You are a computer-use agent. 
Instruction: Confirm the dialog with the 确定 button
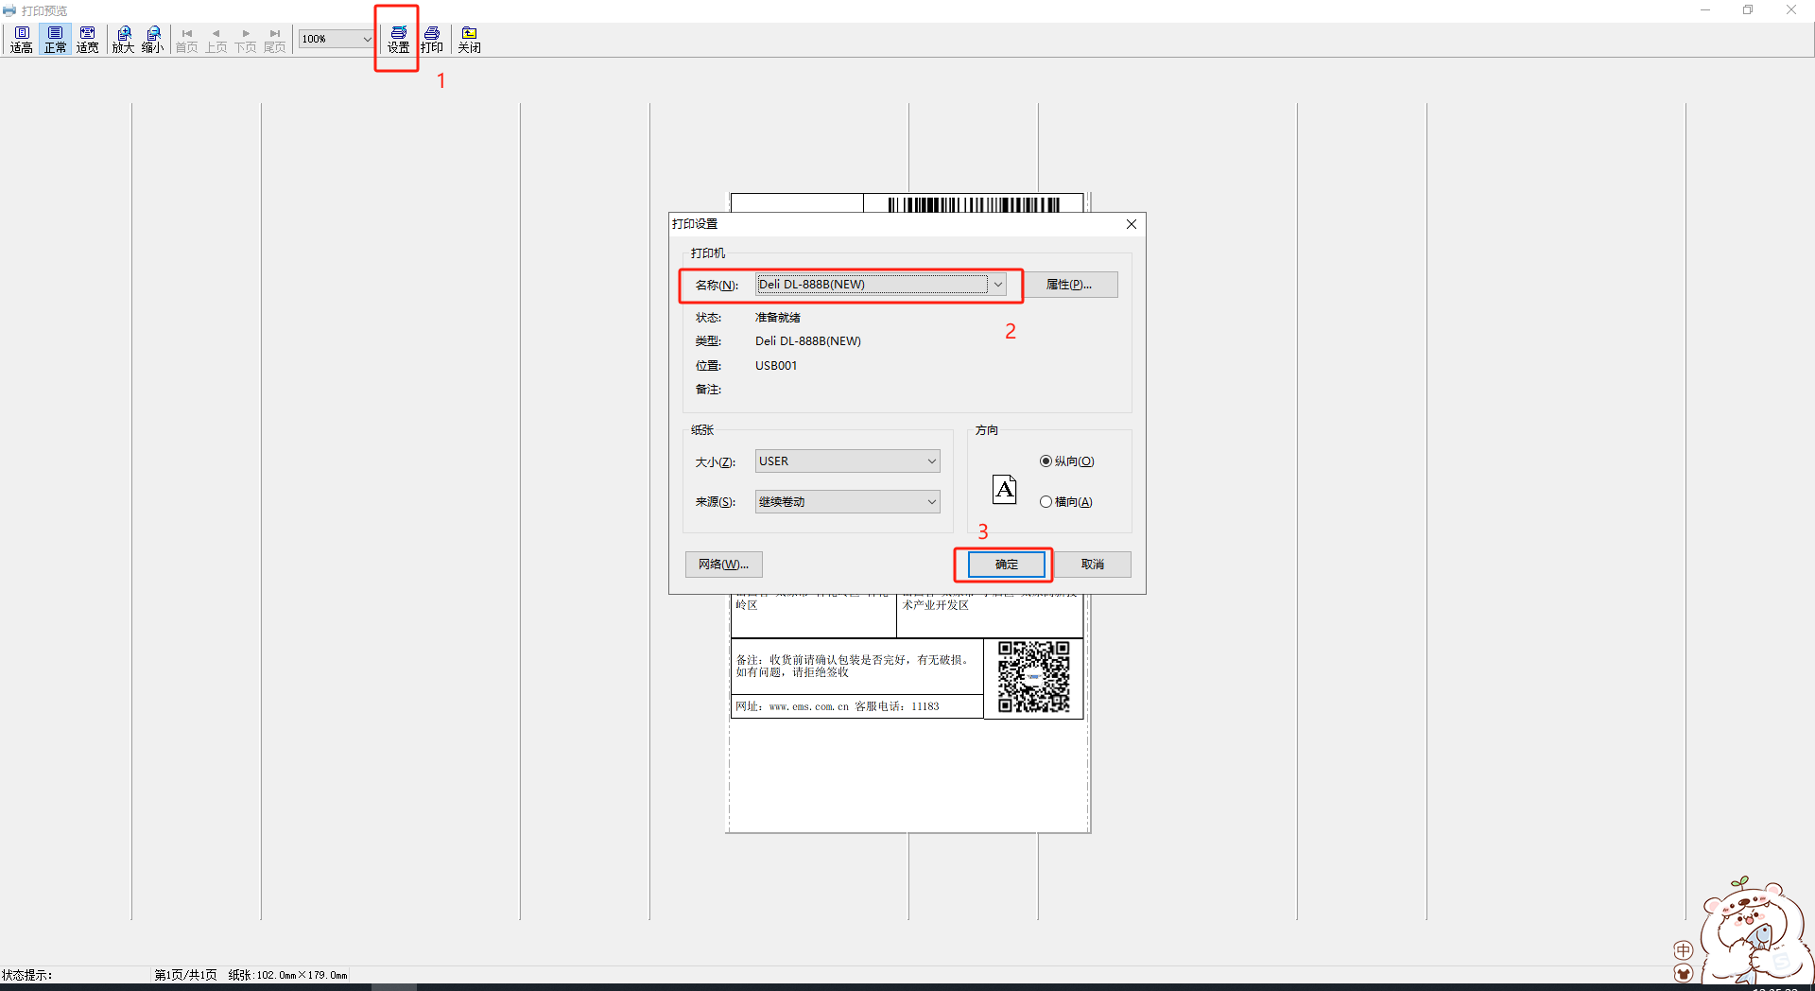click(1006, 565)
